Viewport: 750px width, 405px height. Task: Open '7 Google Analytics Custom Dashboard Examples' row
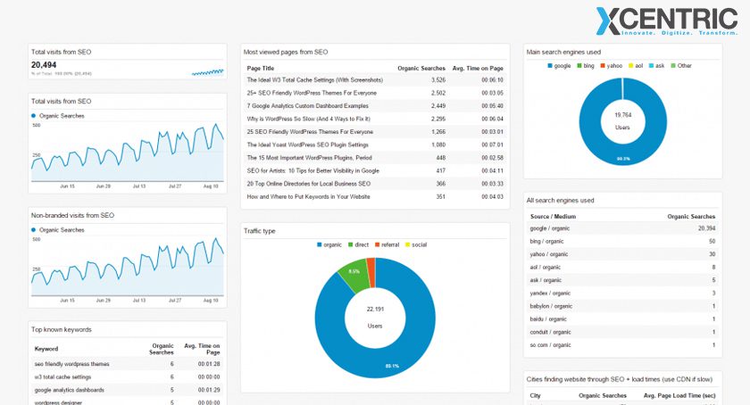pyautogui.click(x=310, y=105)
